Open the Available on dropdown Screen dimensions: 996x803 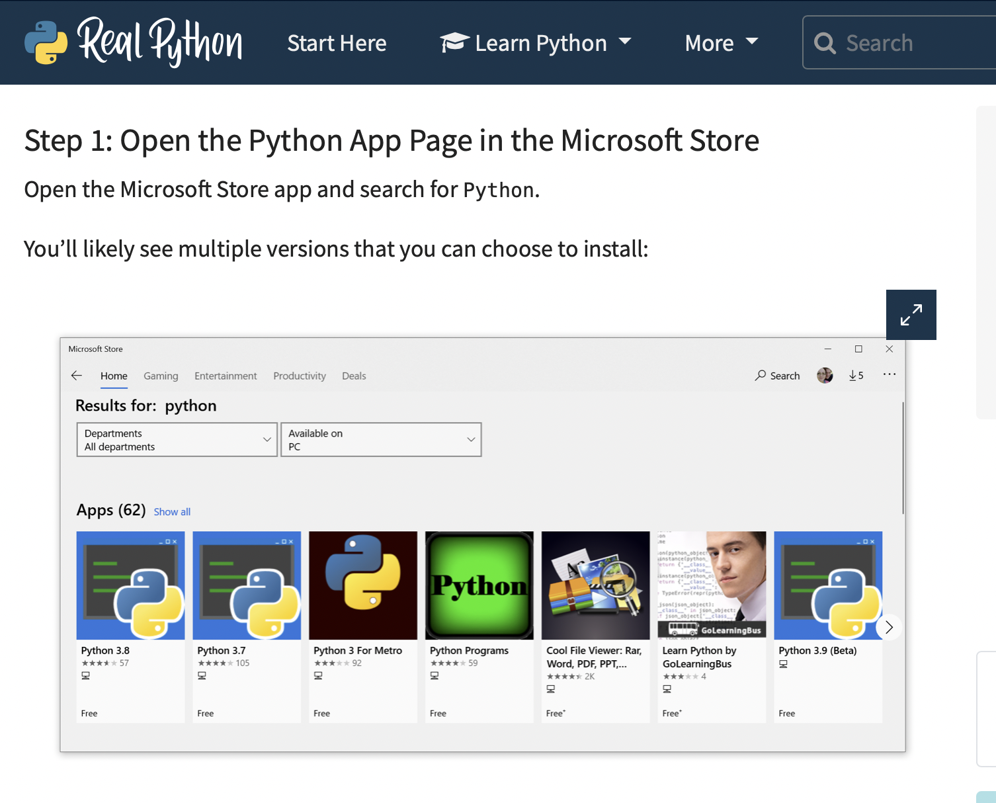pyautogui.click(x=381, y=440)
